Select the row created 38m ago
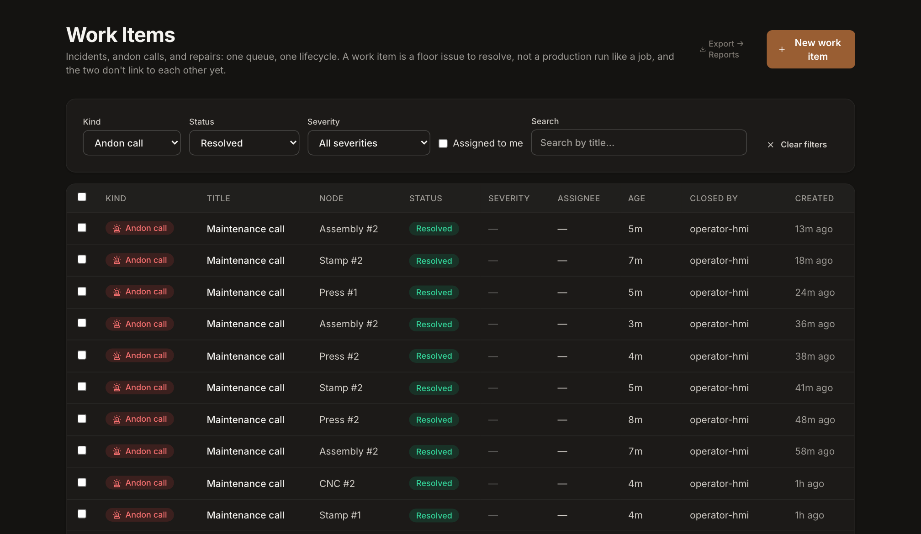 (x=82, y=355)
